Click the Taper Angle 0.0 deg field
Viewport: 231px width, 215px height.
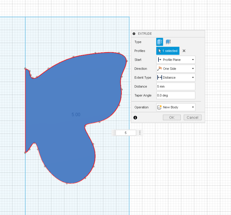pyautogui.click(x=176, y=95)
